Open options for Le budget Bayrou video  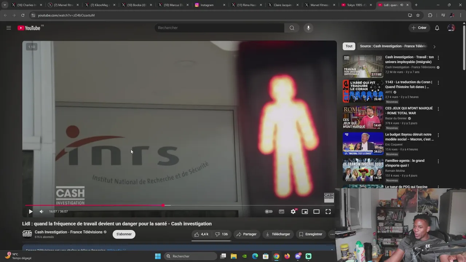pos(438,135)
